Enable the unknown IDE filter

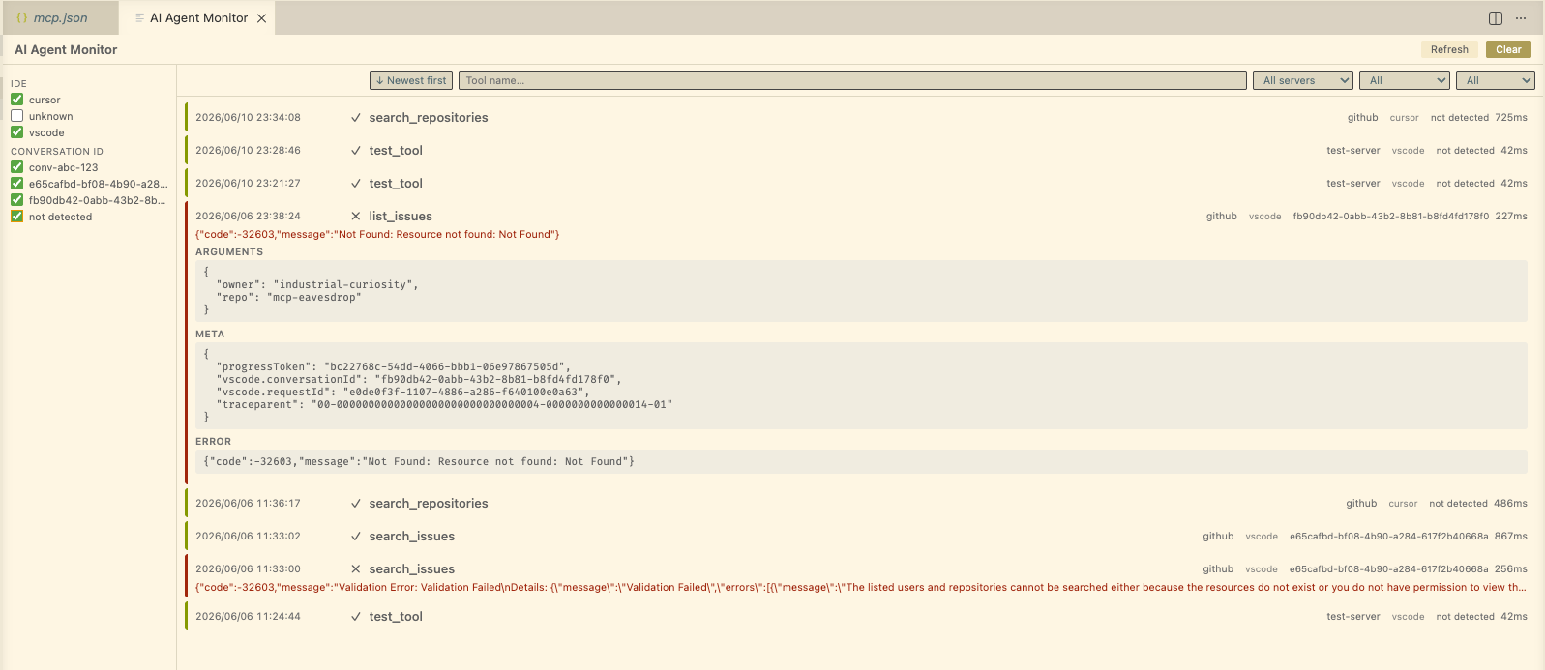pyautogui.click(x=16, y=116)
